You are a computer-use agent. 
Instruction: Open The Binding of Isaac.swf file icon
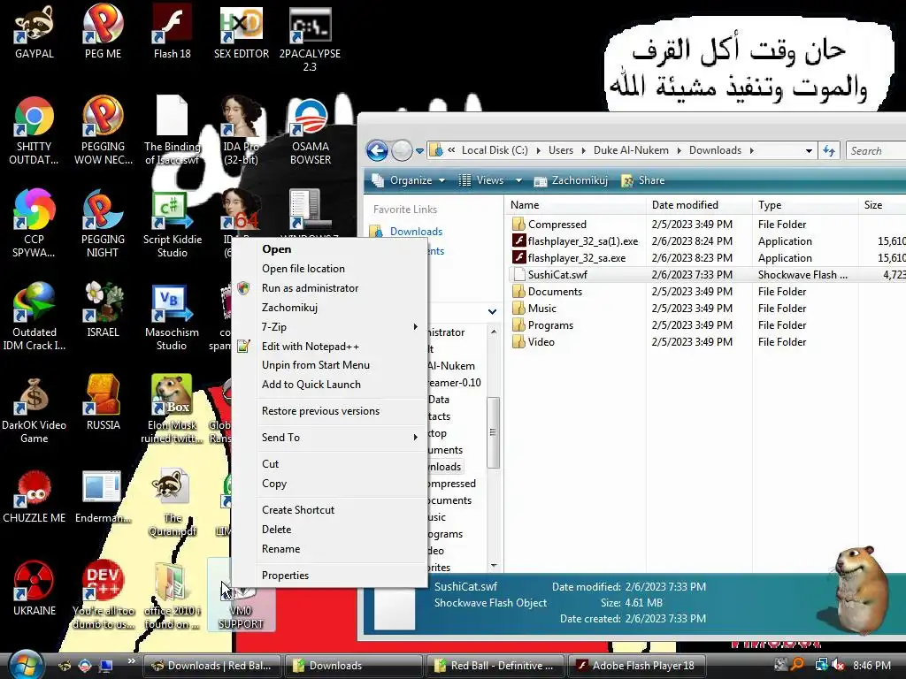click(x=173, y=131)
